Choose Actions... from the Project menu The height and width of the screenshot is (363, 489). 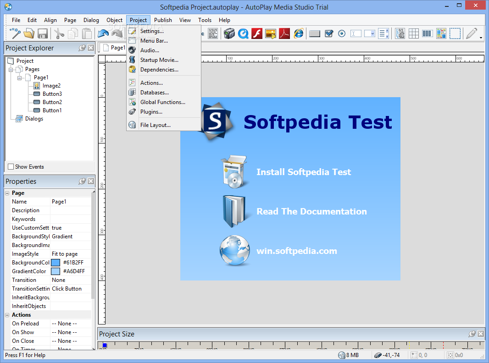(x=163, y=83)
